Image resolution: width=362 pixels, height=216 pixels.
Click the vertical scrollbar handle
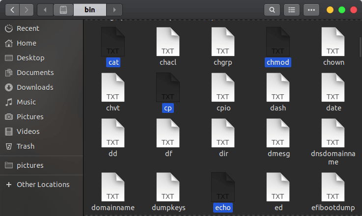(361, 47)
